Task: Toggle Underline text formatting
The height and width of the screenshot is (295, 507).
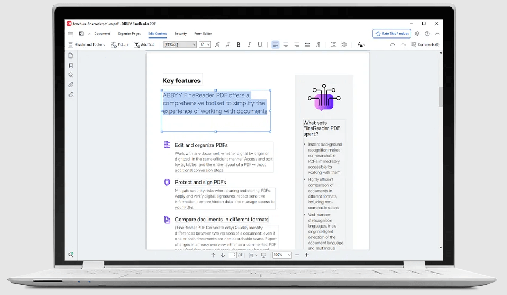Action: pyautogui.click(x=260, y=45)
